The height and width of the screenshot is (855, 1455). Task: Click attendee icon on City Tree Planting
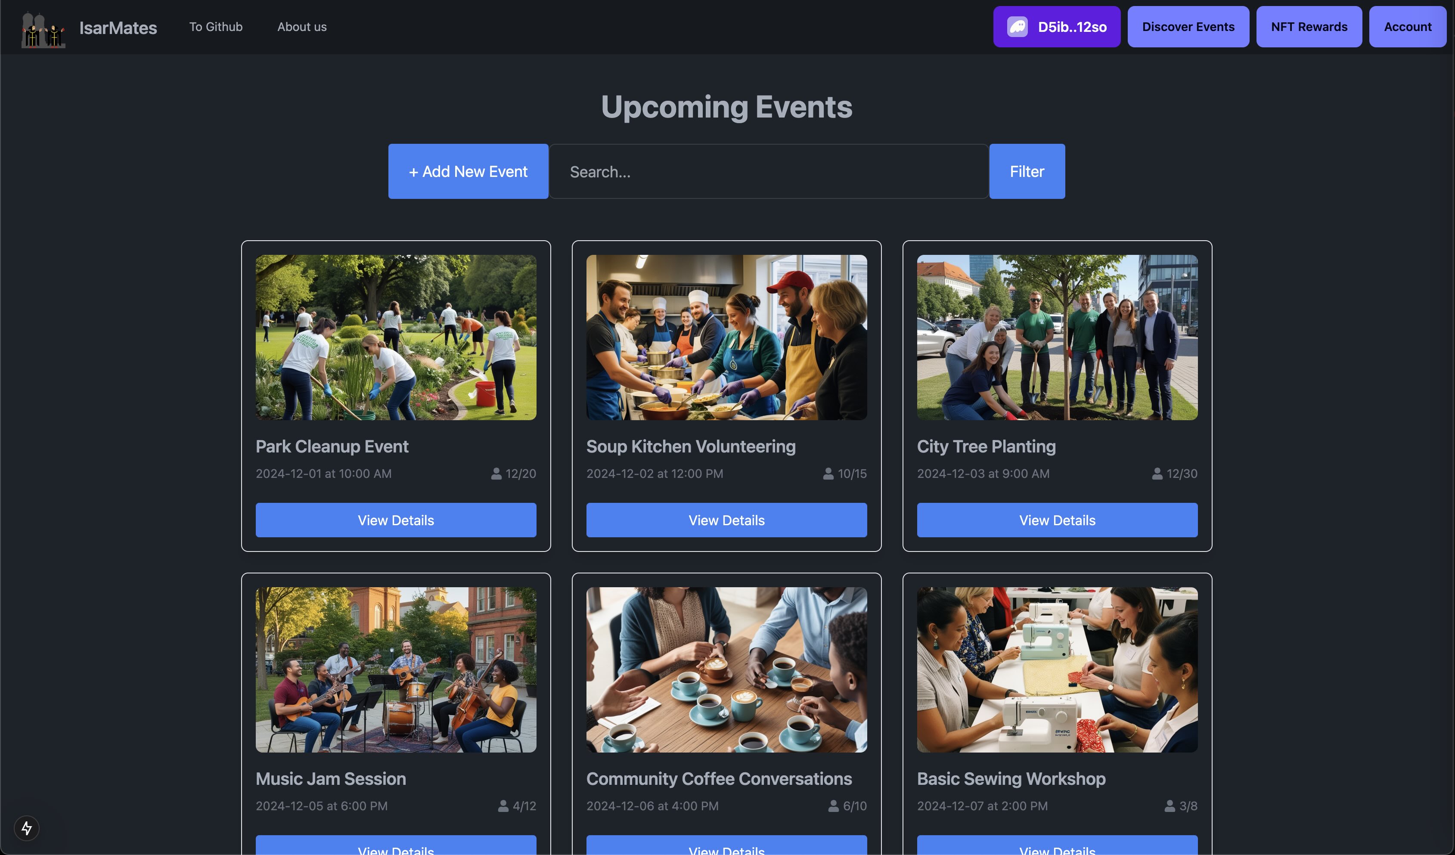coord(1157,474)
